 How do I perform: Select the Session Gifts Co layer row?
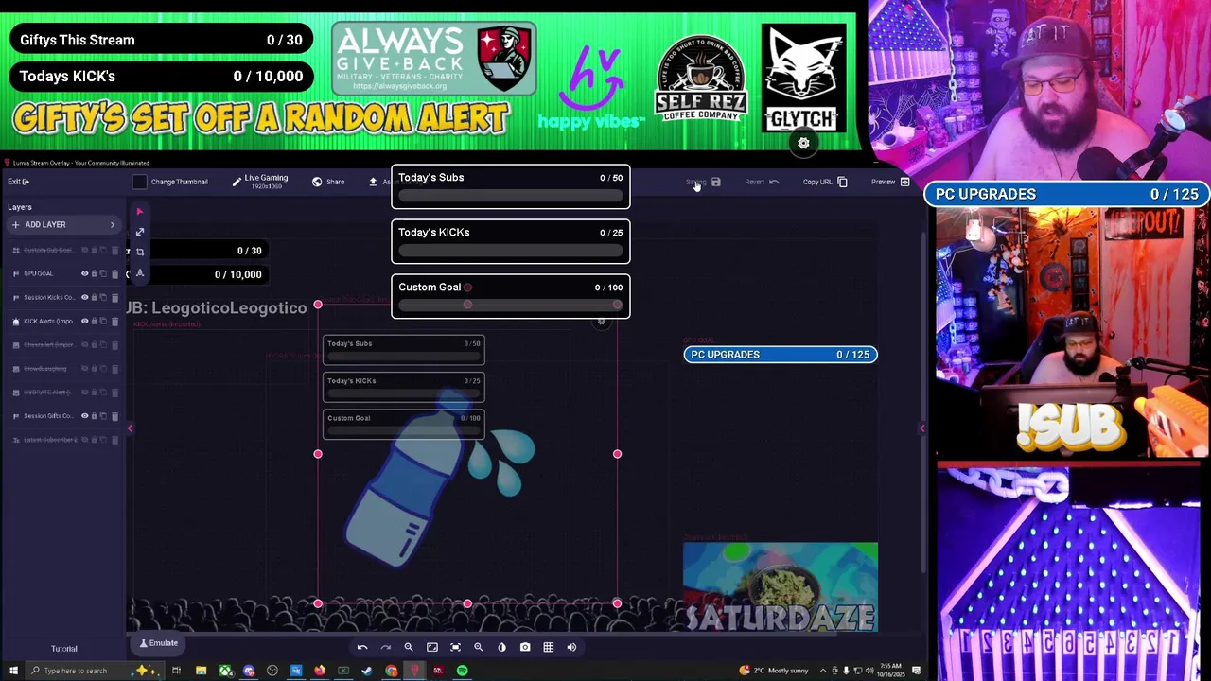[63, 416]
